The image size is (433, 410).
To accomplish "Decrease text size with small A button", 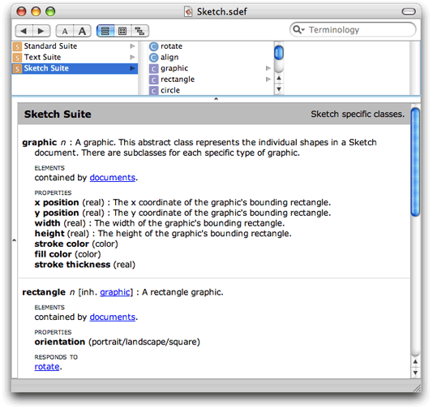I will tap(65, 31).
